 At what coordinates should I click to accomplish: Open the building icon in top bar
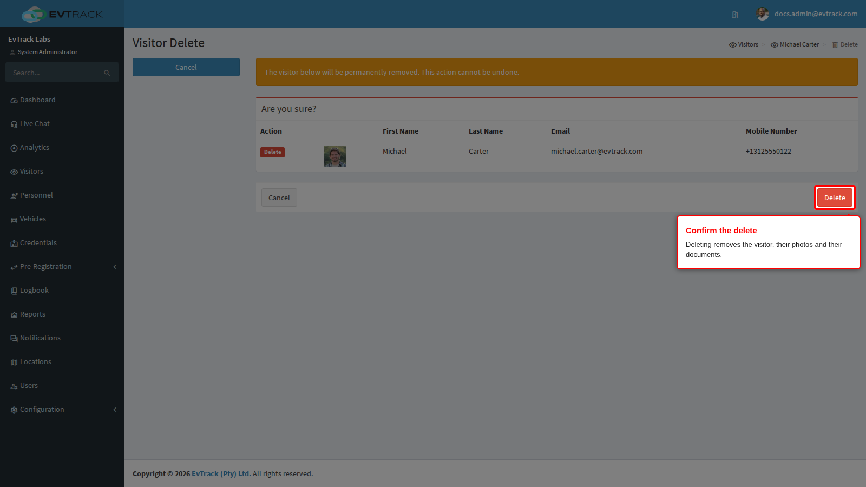pyautogui.click(x=735, y=15)
